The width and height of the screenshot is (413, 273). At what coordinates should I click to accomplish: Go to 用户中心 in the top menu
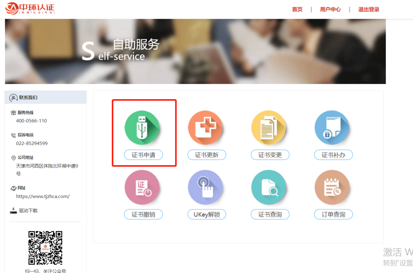tap(330, 9)
